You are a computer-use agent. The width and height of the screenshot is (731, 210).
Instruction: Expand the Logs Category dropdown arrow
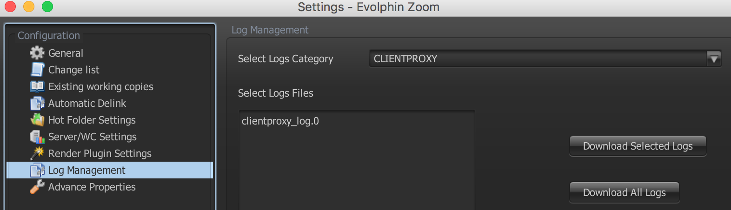click(x=713, y=59)
